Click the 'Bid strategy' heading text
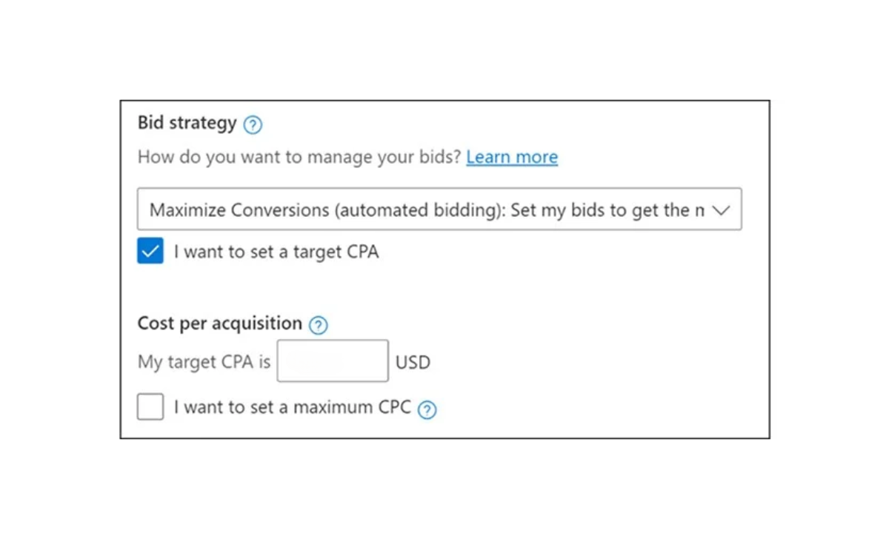Viewport: 889px width, 539px height. click(x=187, y=123)
